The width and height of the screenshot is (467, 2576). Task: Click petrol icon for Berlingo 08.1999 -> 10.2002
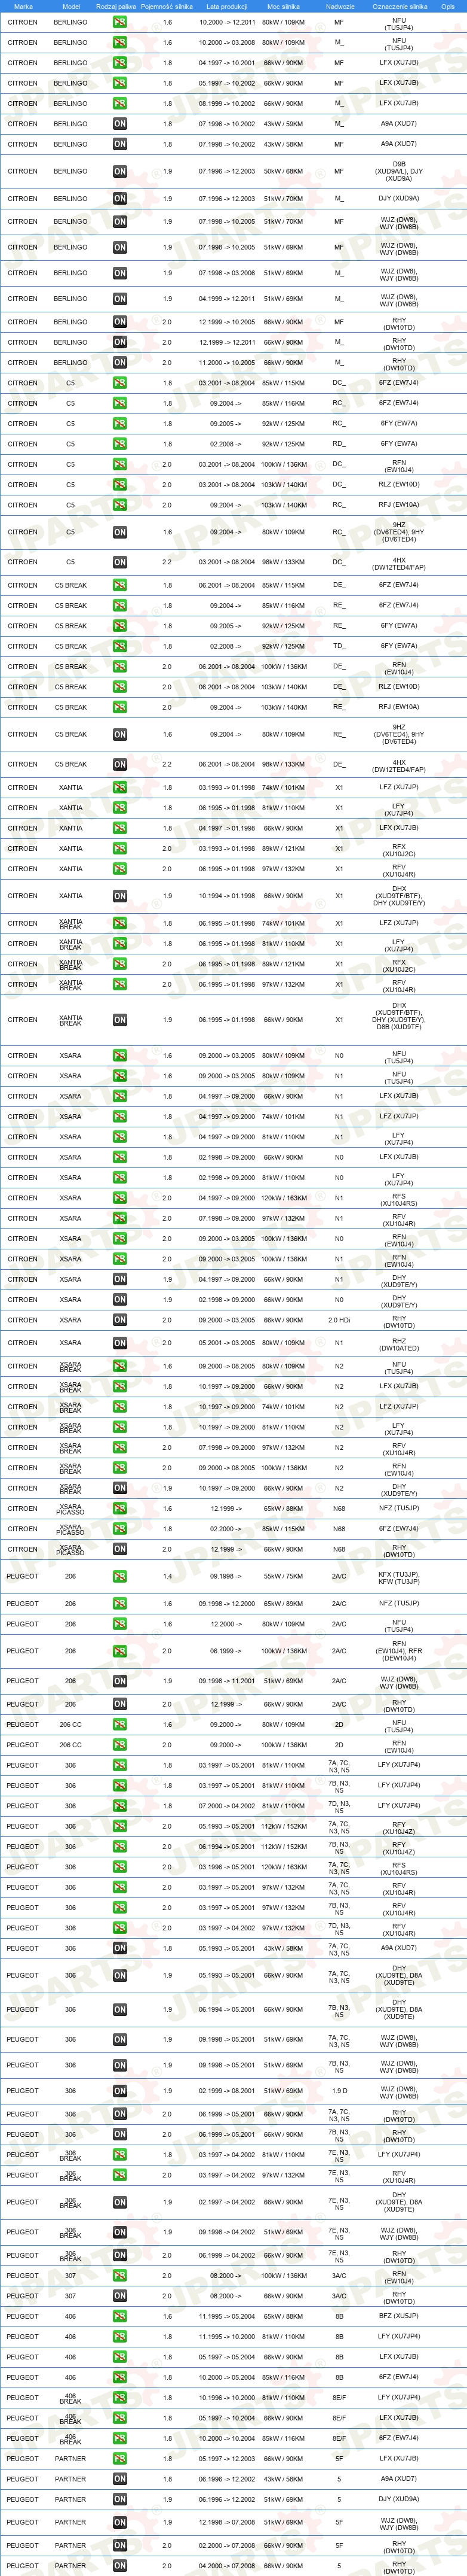(120, 104)
